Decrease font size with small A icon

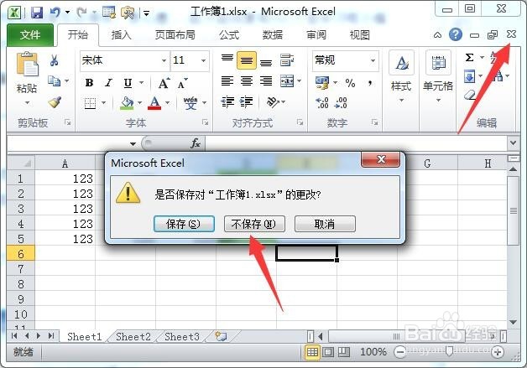[x=182, y=83]
